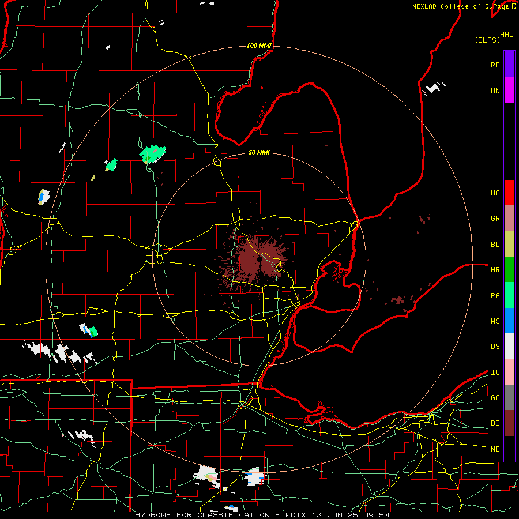The width and height of the screenshot is (519, 519).
Task: Click the ND black legend swatch
Action: pos(509,449)
